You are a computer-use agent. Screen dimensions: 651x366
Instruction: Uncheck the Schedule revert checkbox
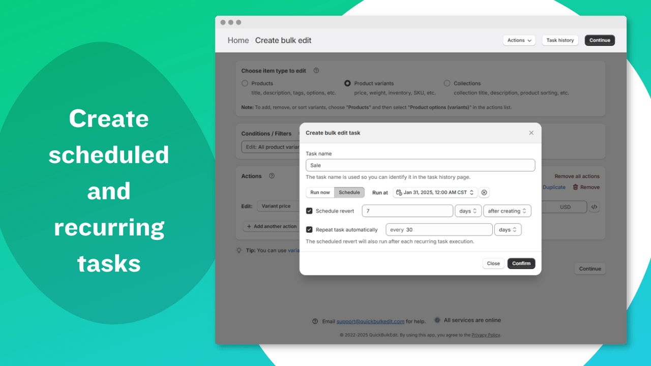pyautogui.click(x=309, y=210)
